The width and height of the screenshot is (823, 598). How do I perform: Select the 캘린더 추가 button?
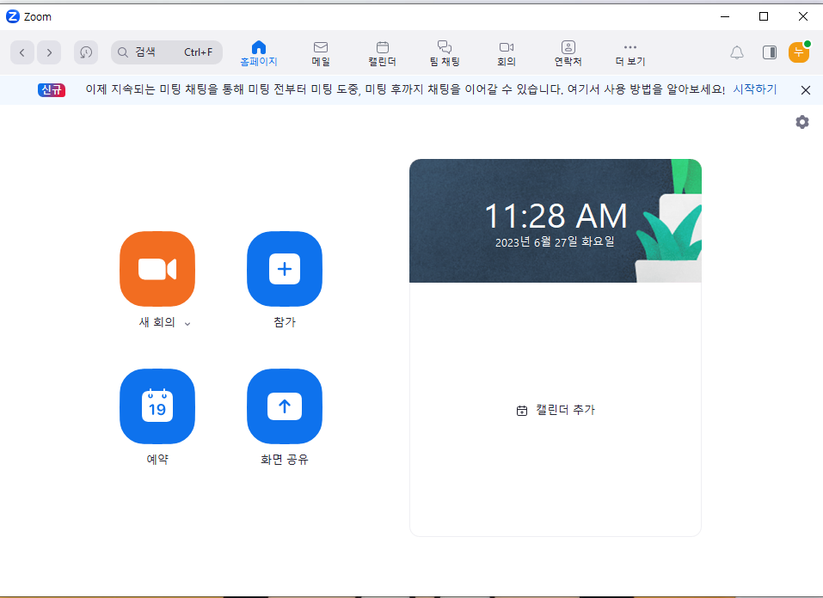click(555, 410)
